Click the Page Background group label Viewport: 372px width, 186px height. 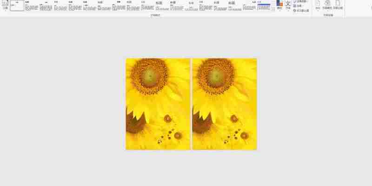[x=328, y=15]
